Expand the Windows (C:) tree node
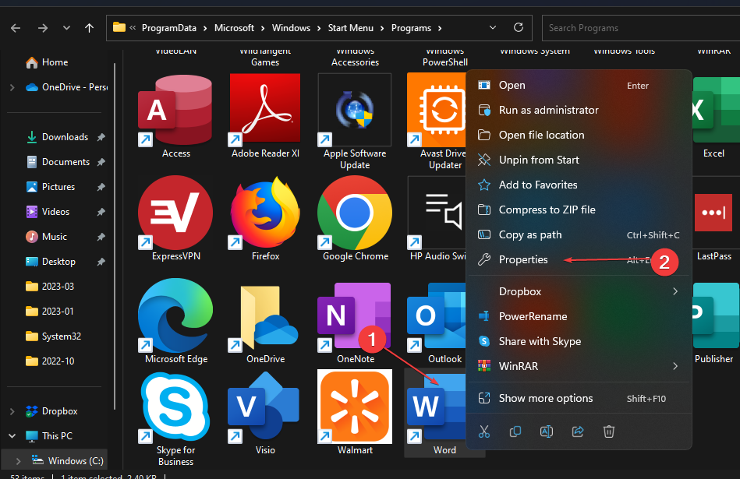Image resolution: width=740 pixels, height=479 pixels. [18, 461]
